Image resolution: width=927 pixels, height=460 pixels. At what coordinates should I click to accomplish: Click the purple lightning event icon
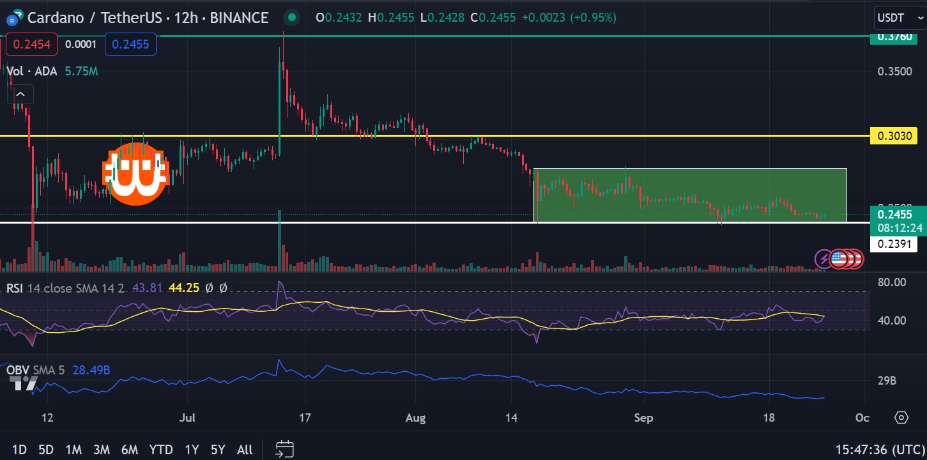824,259
